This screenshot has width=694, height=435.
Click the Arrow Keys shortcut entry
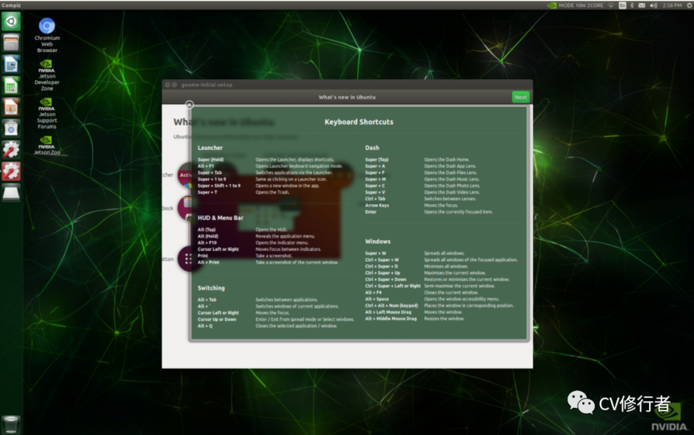377,206
